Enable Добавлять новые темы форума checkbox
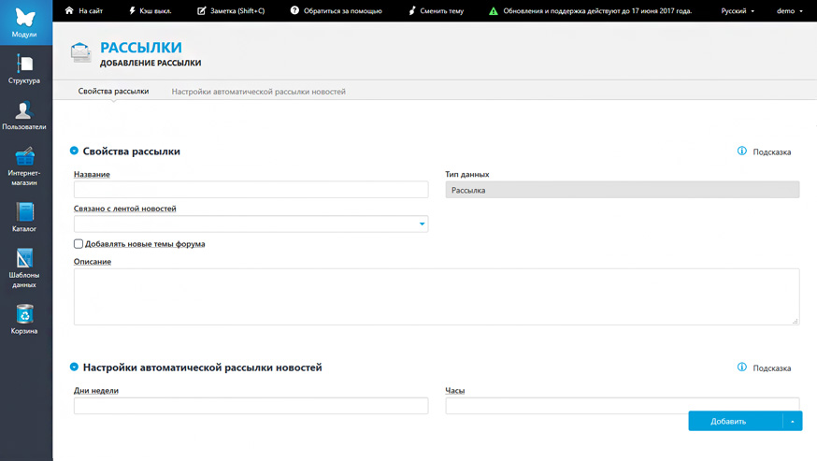 pyautogui.click(x=79, y=243)
